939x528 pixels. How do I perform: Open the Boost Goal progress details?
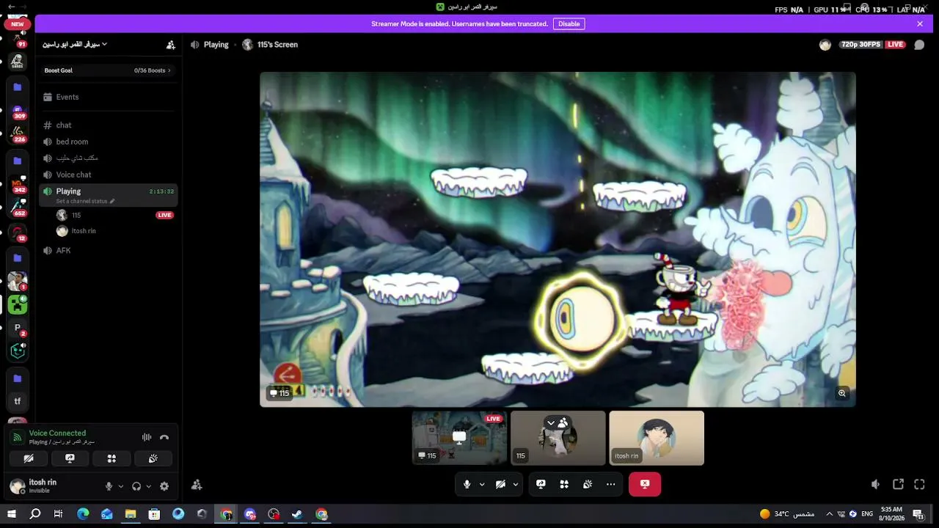108,70
